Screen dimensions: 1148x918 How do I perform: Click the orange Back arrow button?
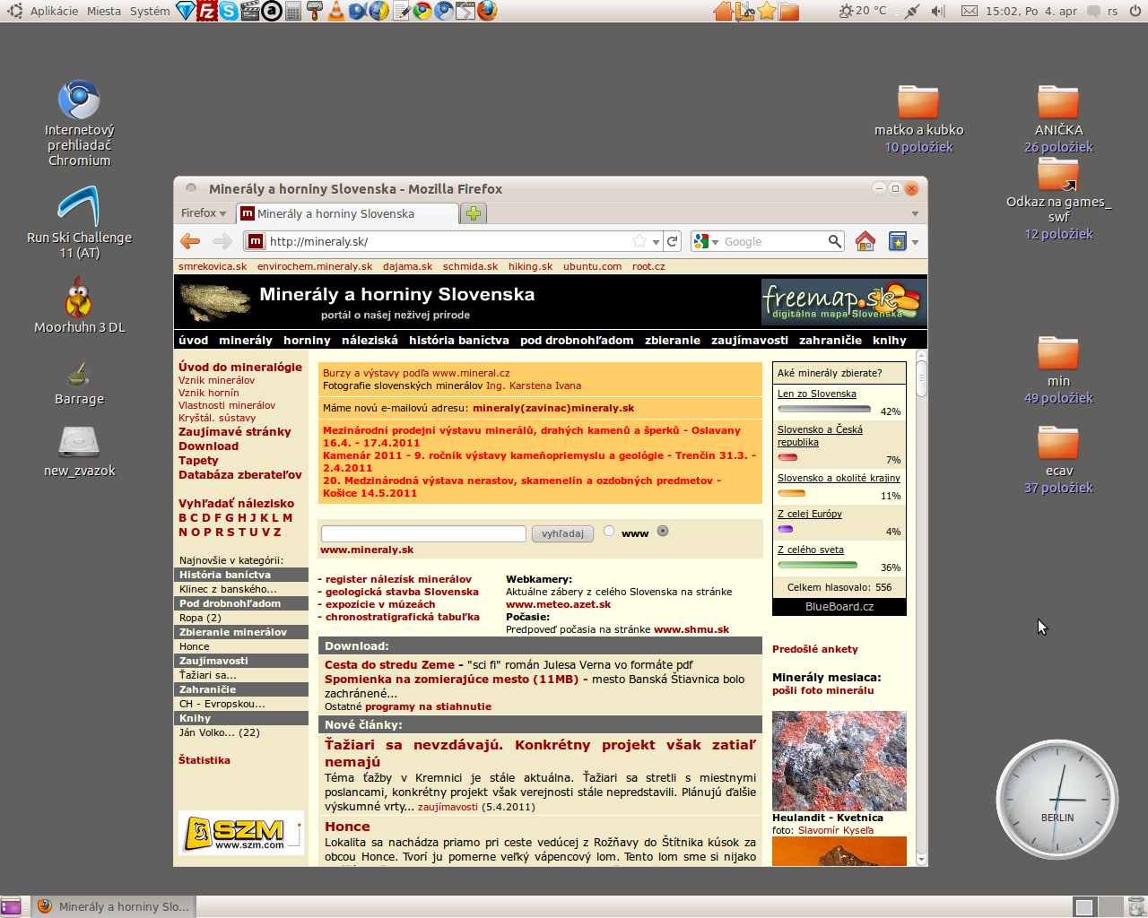click(x=190, y=241)
